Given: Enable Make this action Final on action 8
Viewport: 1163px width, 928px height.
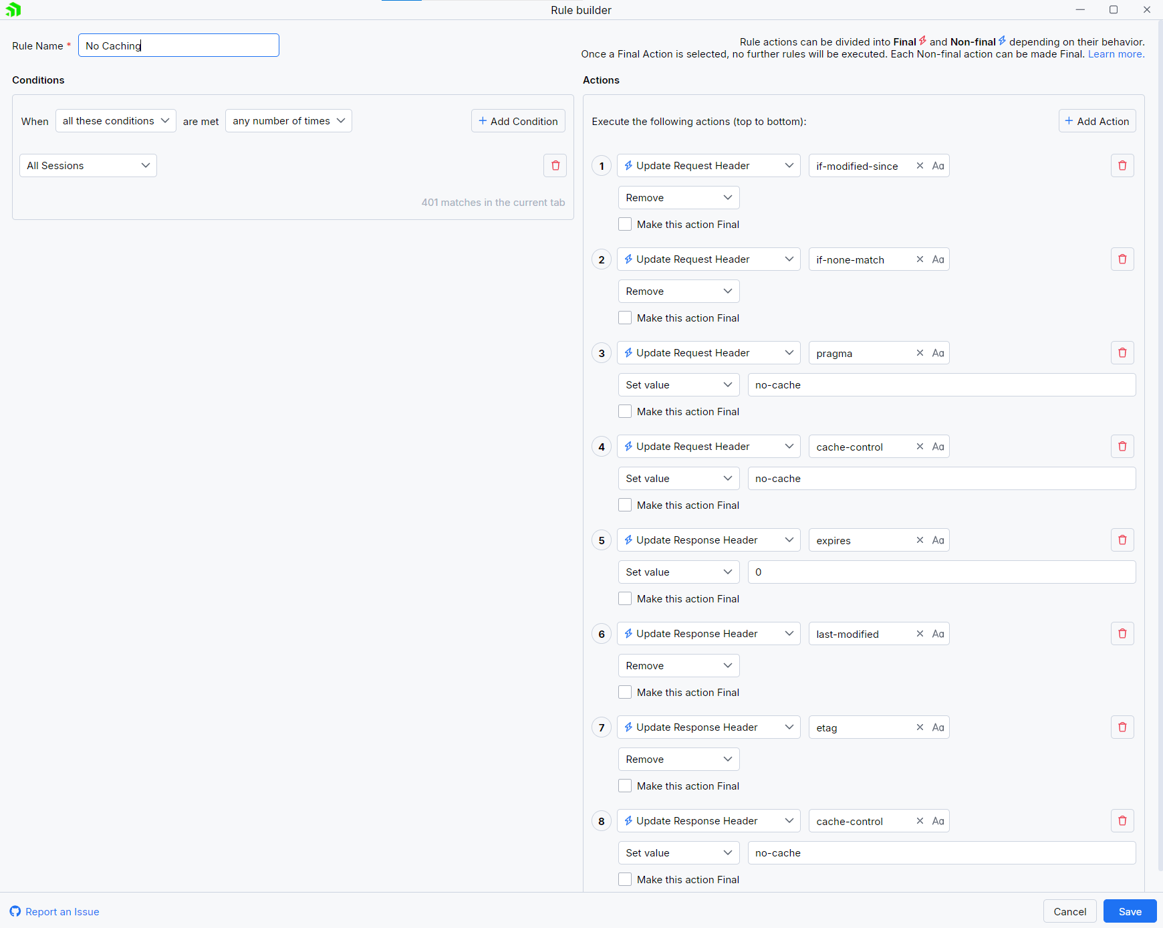Looking at the screenshot, I should tap(624, 879).
